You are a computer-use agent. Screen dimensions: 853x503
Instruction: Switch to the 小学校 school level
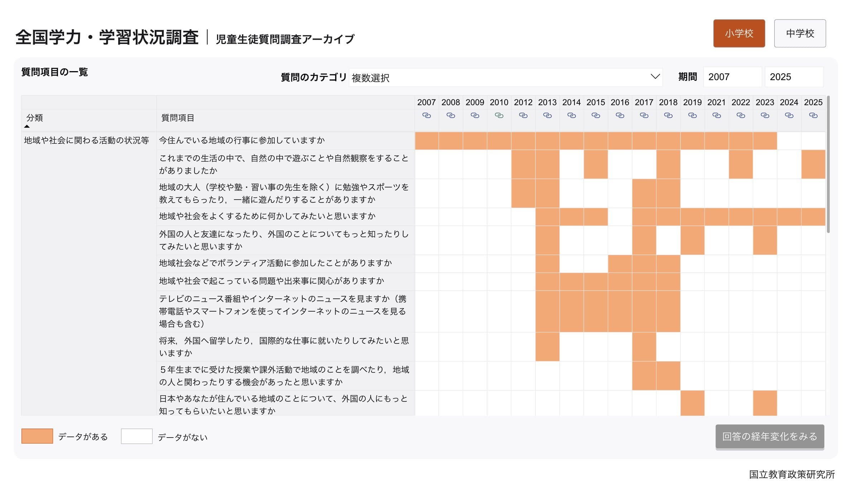point(739,33)
